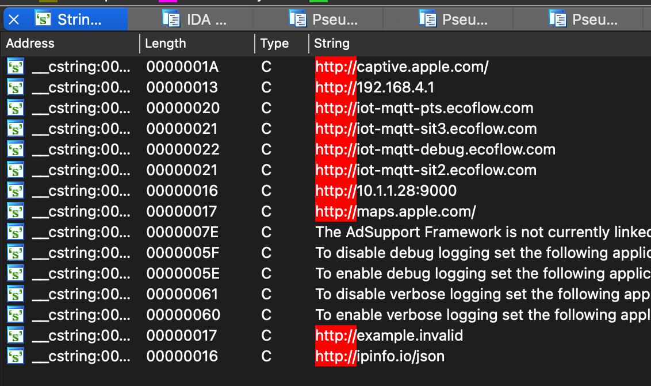Select the AdSupport Framework string

(483, 232)
